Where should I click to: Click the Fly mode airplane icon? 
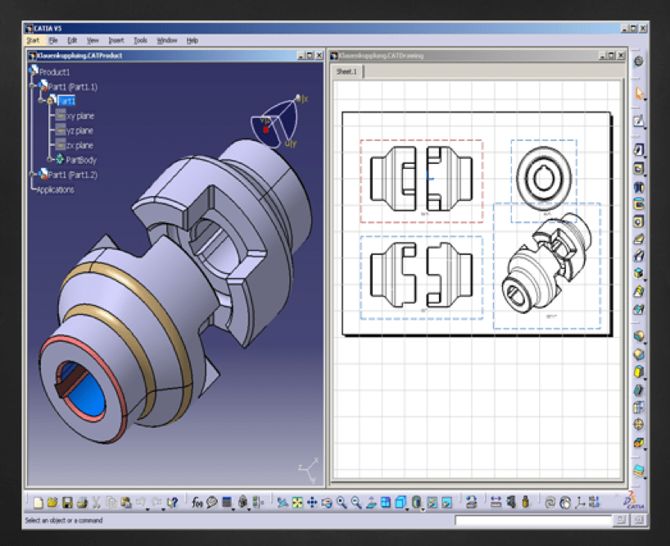coord(282,503)
